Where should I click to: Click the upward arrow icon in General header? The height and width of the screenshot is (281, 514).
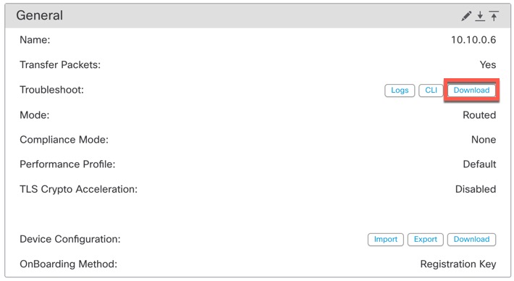(x=494, y=16)
